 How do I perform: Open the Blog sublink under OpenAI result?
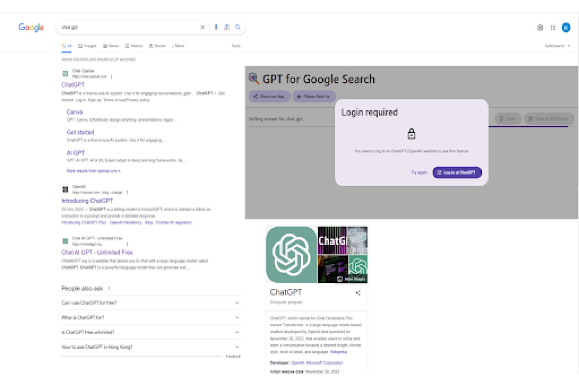click(149, 222)
